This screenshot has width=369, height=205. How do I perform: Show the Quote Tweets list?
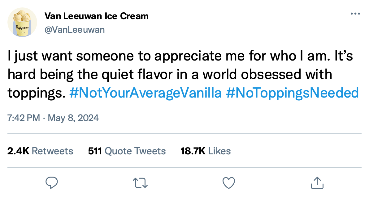click(x=135, y=151)
